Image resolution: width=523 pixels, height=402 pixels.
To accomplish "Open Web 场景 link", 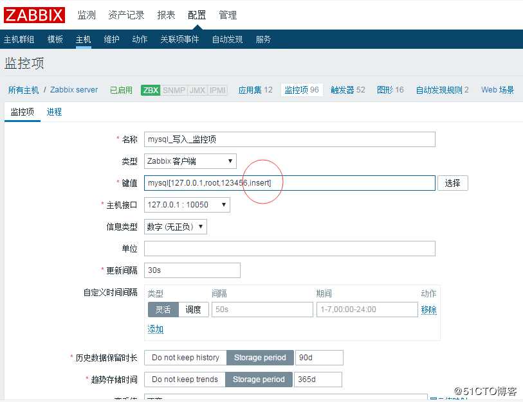I will tap(497, 90).
